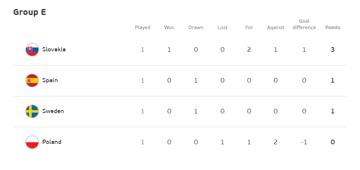Click the Played column header
Viewport: 360px width, 170px height.
(142, 27)
